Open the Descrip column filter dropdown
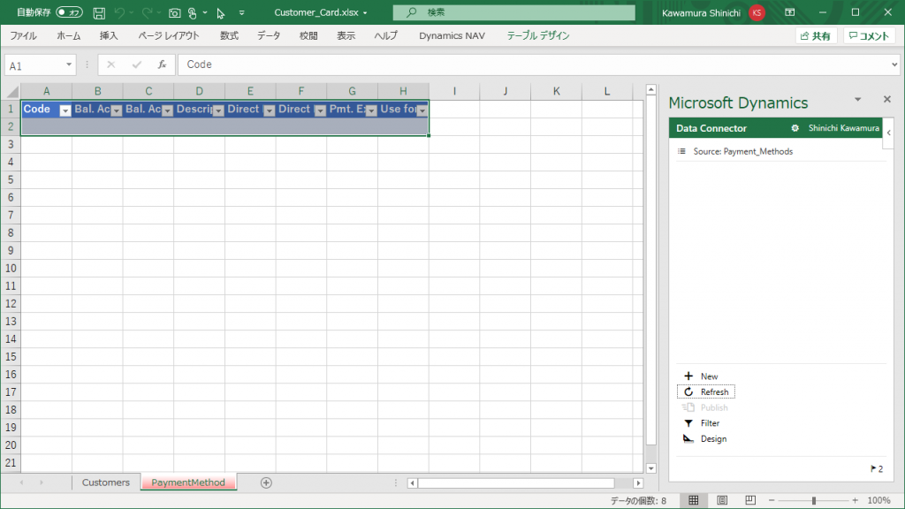The height and width of the screenshot is (509, 905). click(218, 110)
